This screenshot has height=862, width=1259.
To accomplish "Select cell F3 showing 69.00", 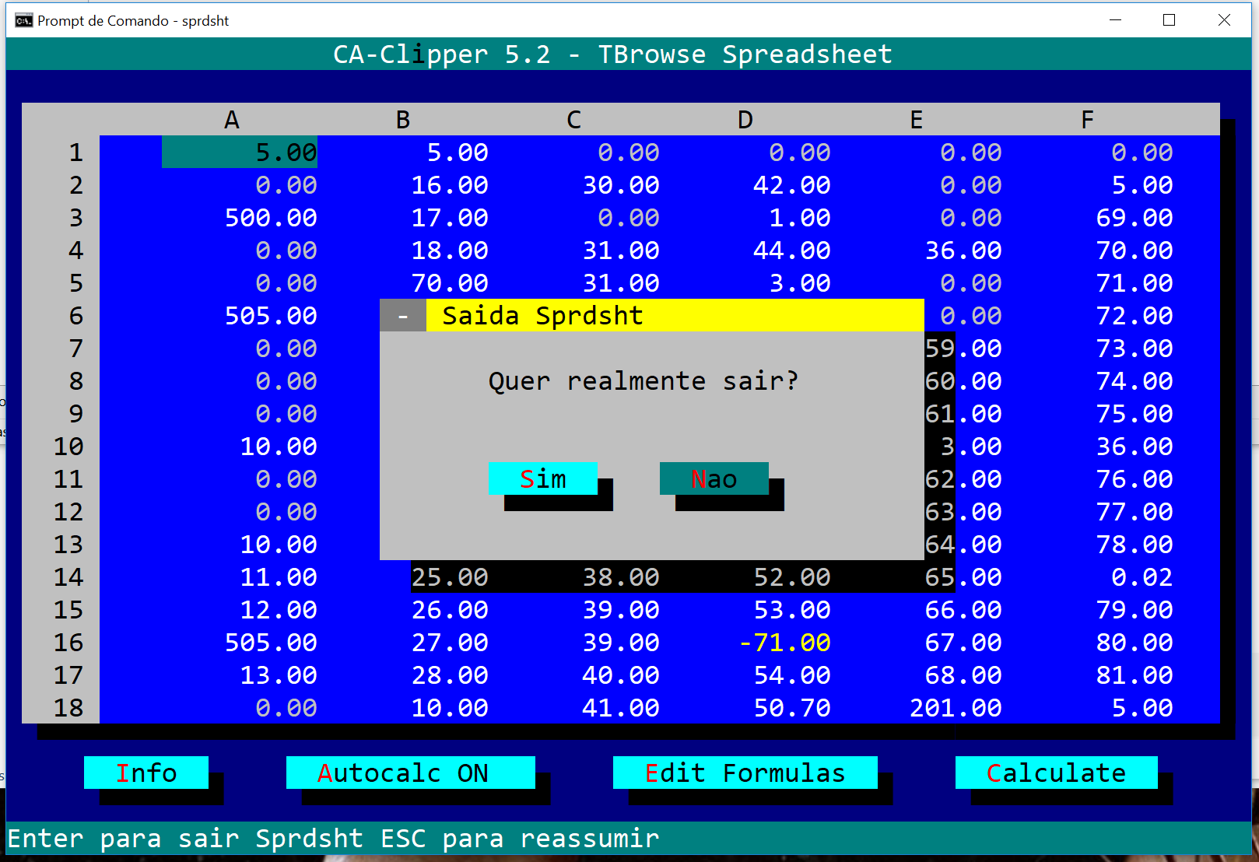I will point(1135,217).
